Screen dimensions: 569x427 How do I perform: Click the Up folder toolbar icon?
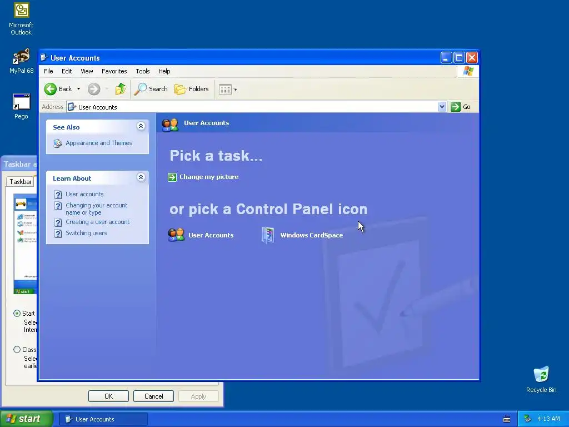tap(121, 89)
